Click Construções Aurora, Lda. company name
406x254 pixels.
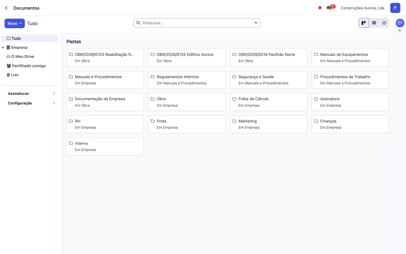pos(363,8)
